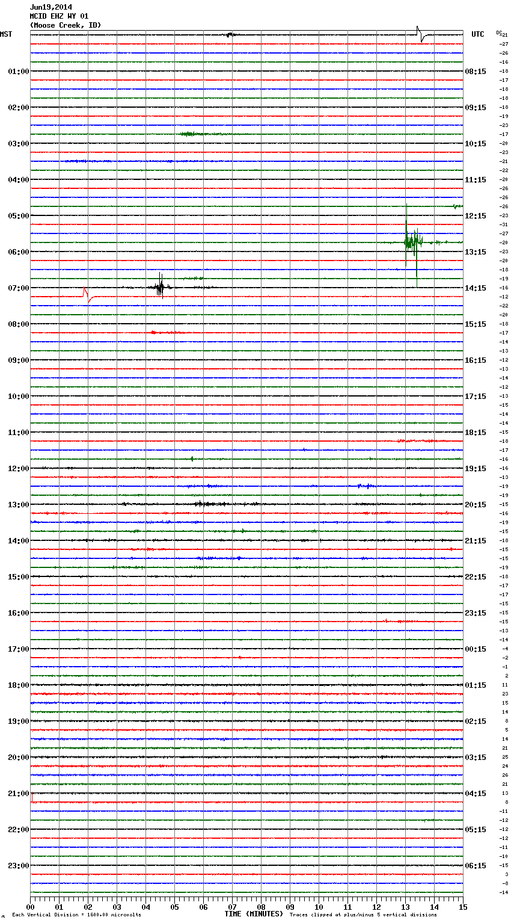Click the 08:15 UTC row label
The height and width of the screenshot is (923, 511).
pos(476,72)
